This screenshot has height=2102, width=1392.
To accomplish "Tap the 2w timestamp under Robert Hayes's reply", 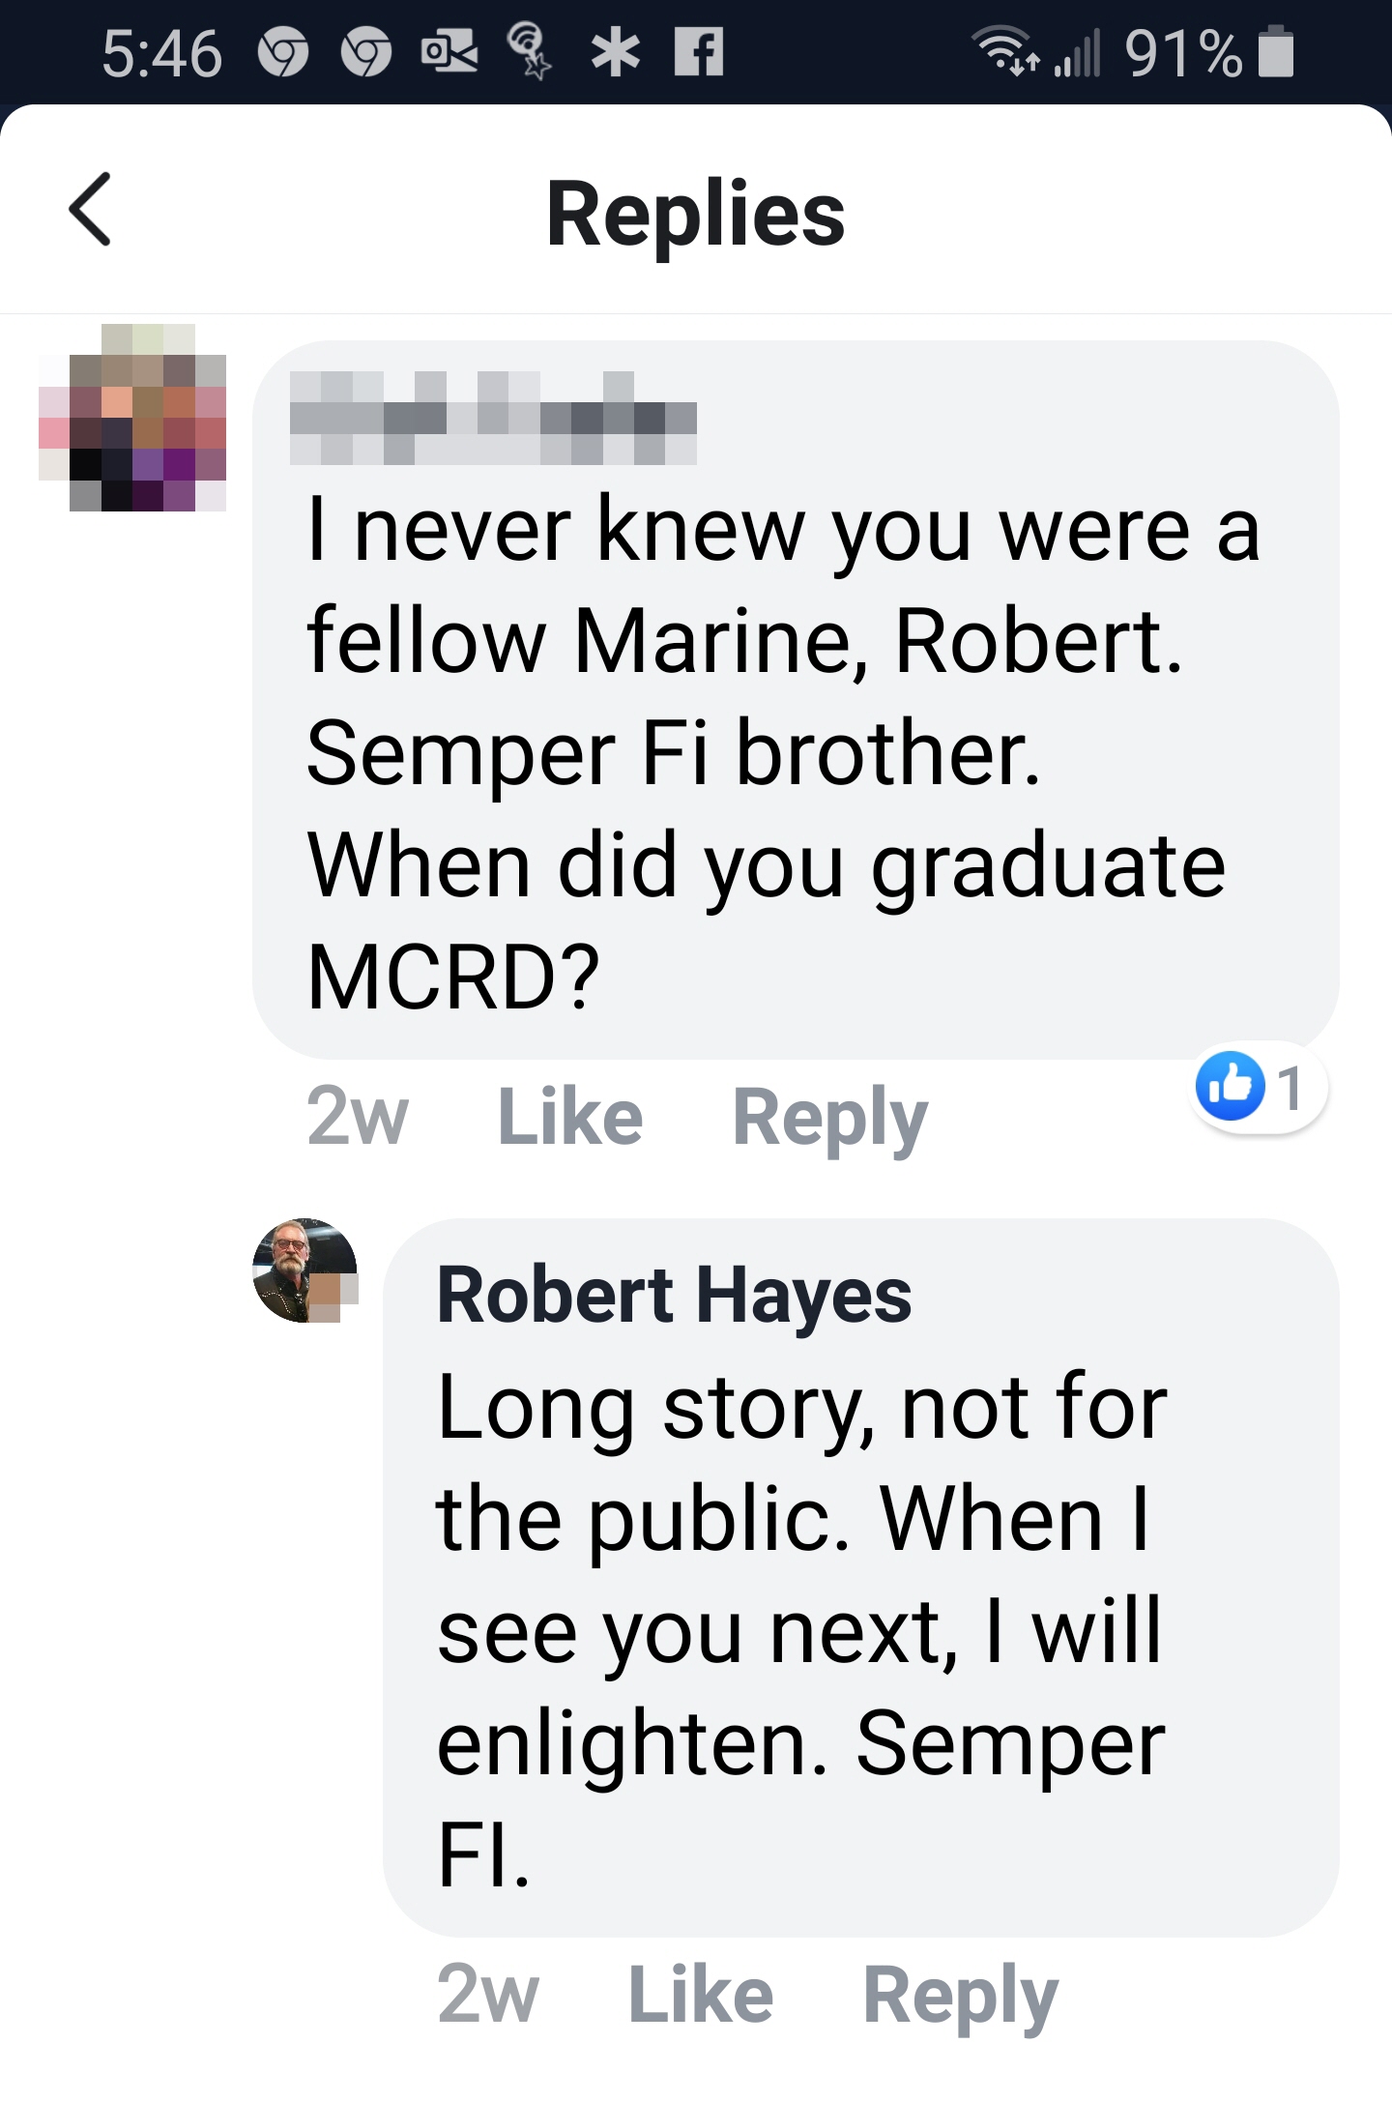I will [x=487, y=1996].
